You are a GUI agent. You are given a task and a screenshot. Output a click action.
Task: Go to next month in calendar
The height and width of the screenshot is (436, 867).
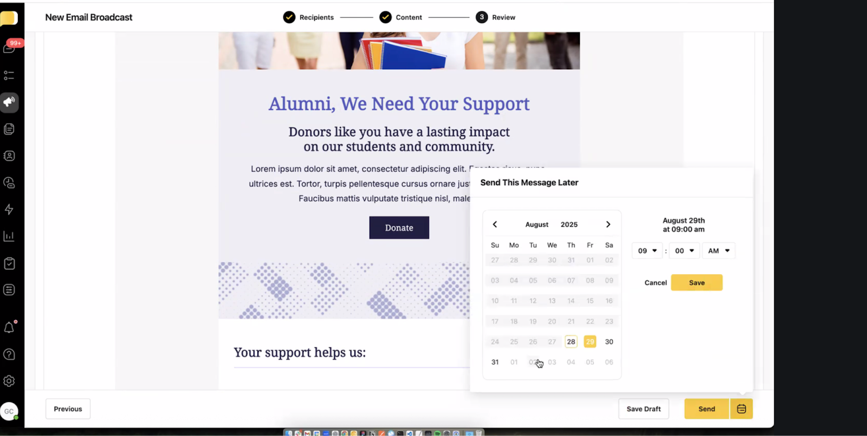coord(608,224)
